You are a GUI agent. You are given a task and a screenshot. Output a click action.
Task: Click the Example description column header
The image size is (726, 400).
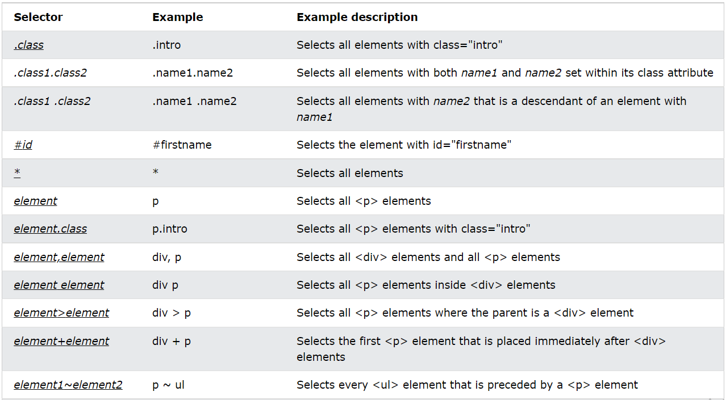357,17
